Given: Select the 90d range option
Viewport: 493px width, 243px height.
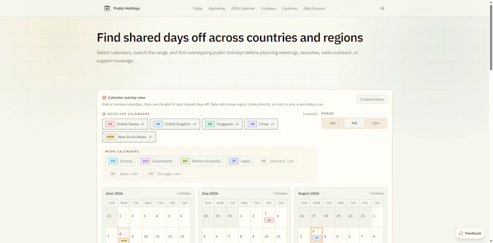Looking at the screenshot, I should 354,123.
